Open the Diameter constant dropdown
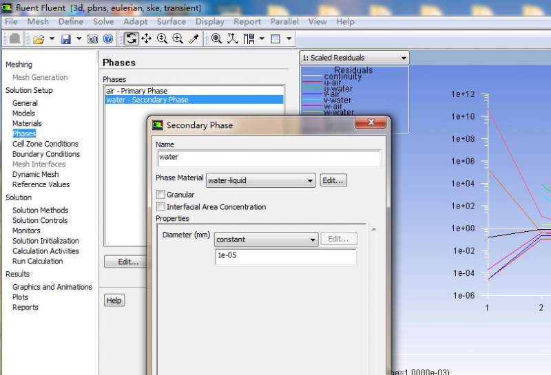The height and width of the screenshot is (375, 551). coord(267,239)
